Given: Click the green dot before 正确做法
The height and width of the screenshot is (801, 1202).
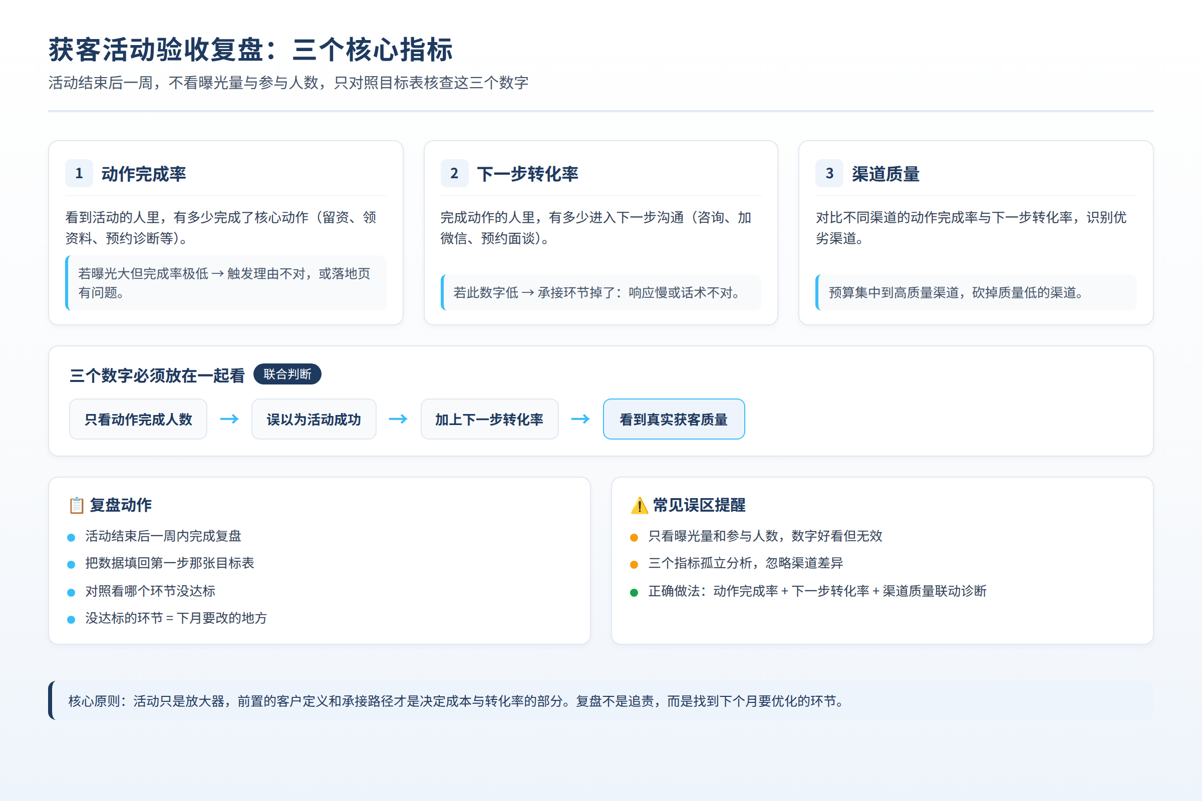Looking at the screenshot, I should (634, 593).
